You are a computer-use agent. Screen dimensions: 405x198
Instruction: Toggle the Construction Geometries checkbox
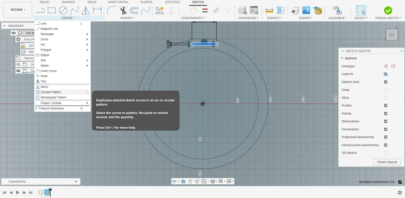[x=386, y=145]
